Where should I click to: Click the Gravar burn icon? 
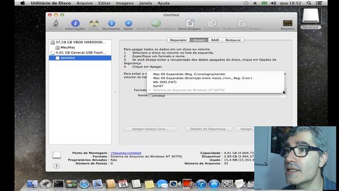pyautogui.click(x=94, y=23)
